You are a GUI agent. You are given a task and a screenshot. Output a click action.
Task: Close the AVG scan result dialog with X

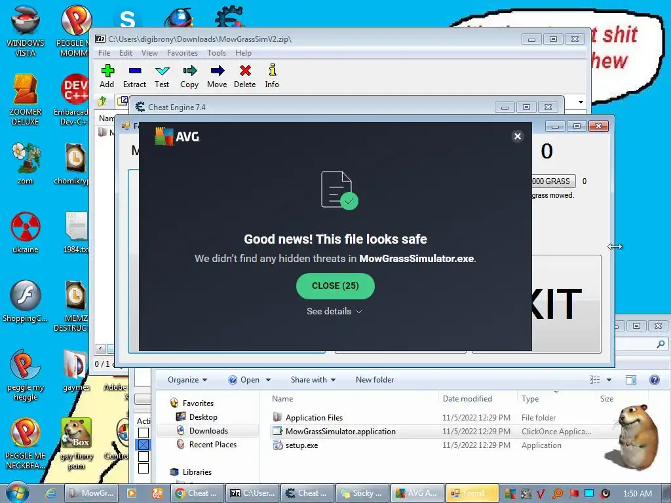[518, 136]
